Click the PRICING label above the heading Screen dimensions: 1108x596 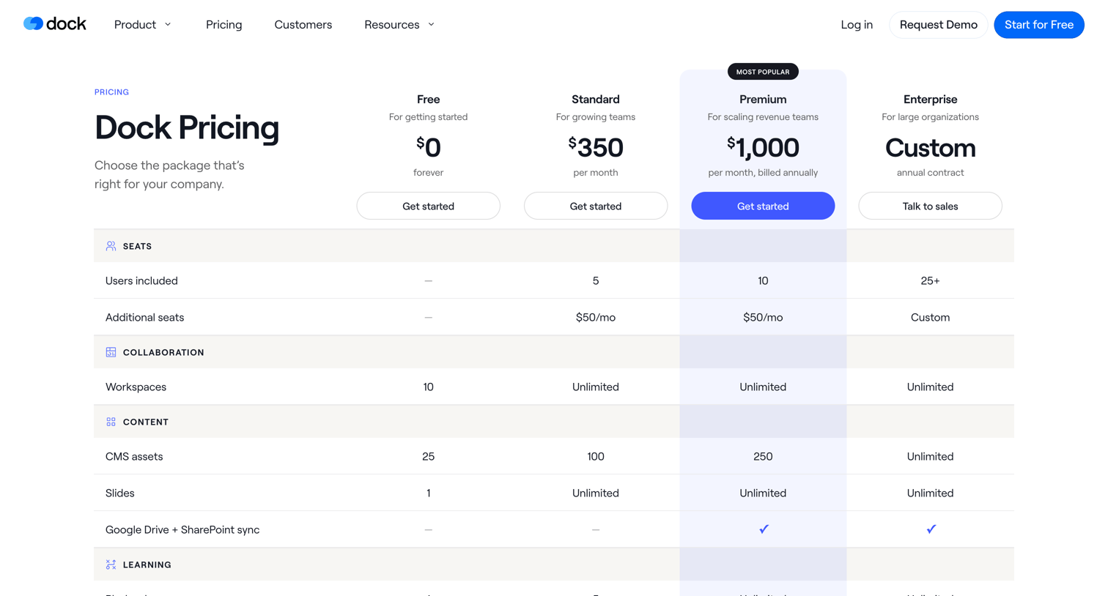click(x=111, y=92)
